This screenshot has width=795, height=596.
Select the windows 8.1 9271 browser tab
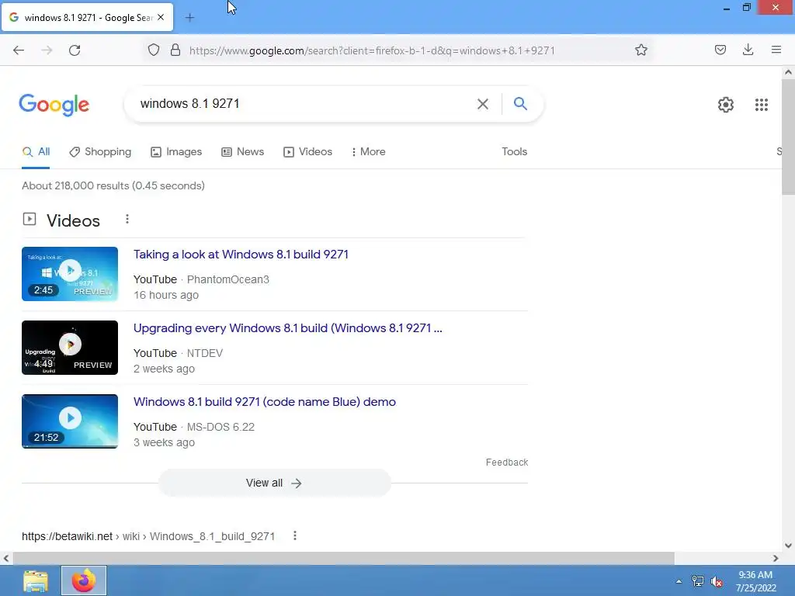[88, 17]
